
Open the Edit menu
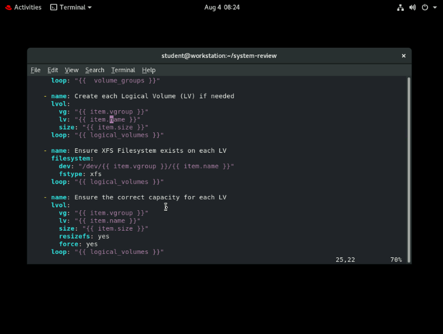(52, 70)
